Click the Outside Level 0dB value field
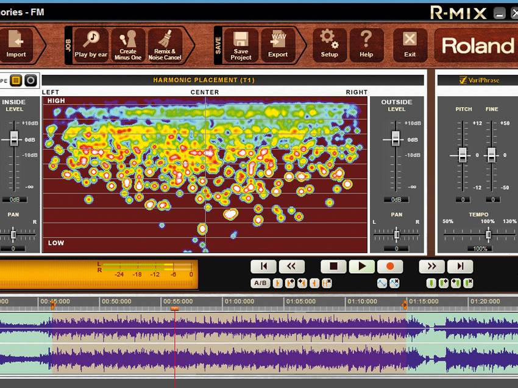Viewport: 518px width, 388px height. [396, 199]
